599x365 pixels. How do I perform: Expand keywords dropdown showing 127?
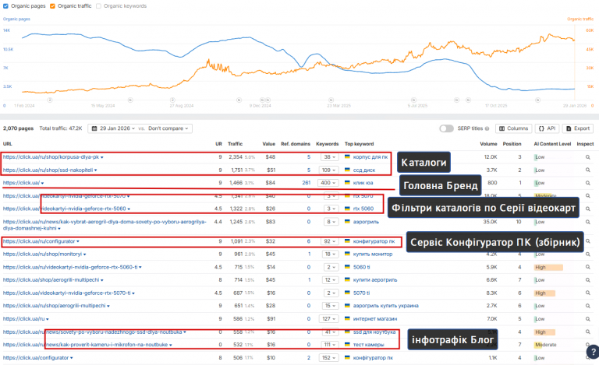click(328, 319)
